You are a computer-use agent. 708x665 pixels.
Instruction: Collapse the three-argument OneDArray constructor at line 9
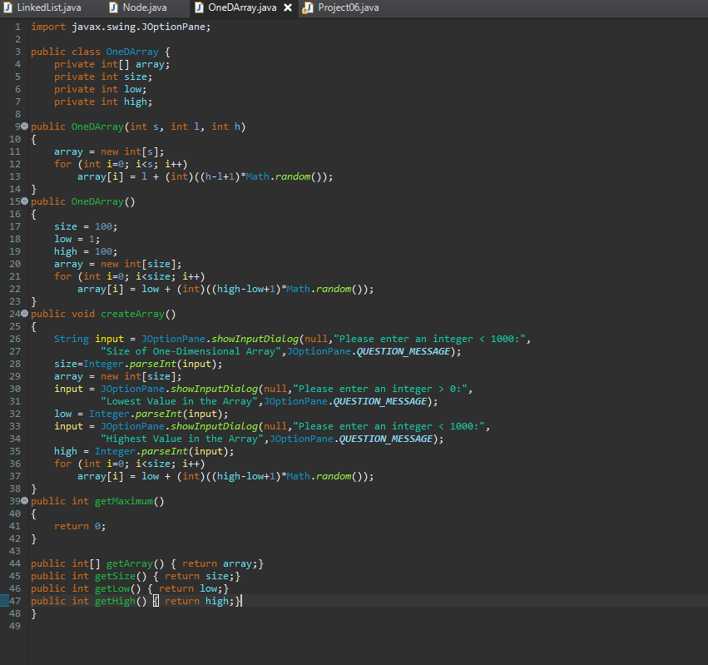pyautogui.click(x=24, y=127)
